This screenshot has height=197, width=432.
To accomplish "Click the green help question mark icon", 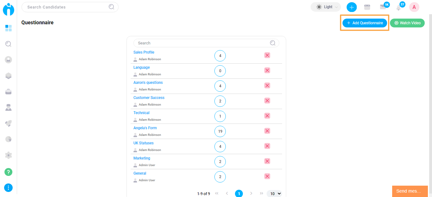I will coord(9,172).
